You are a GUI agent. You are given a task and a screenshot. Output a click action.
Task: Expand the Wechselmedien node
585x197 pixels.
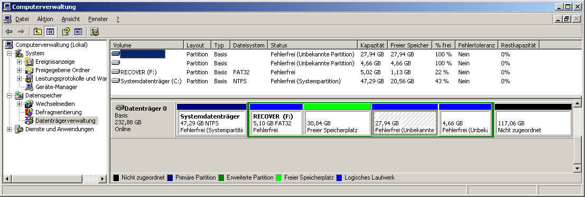(x=19, y=104)
